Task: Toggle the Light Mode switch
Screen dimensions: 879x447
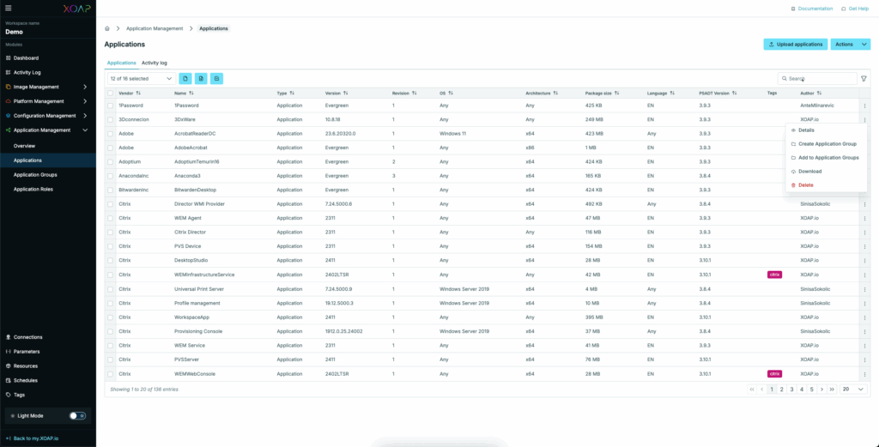Action: 77,415
